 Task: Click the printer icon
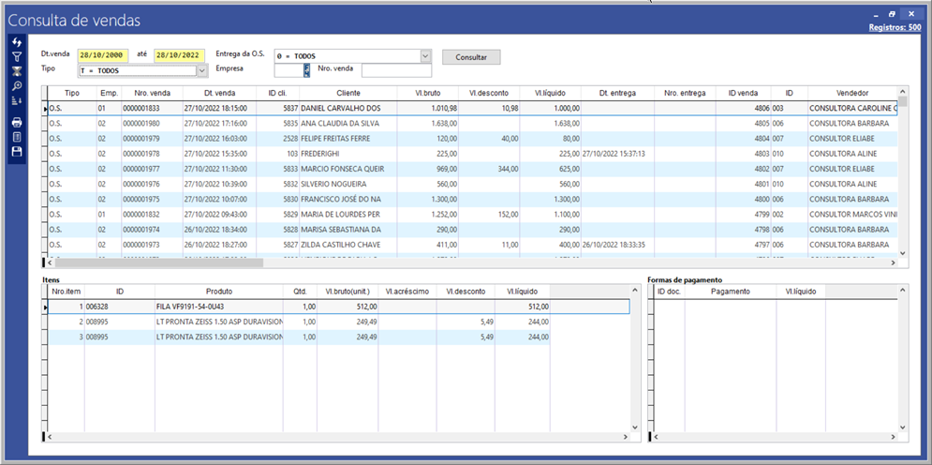point(16,123)
